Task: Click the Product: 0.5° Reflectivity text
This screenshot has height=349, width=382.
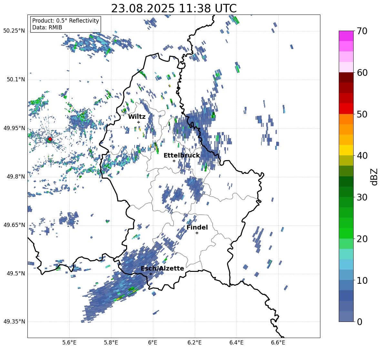Action: pos(65,20)
